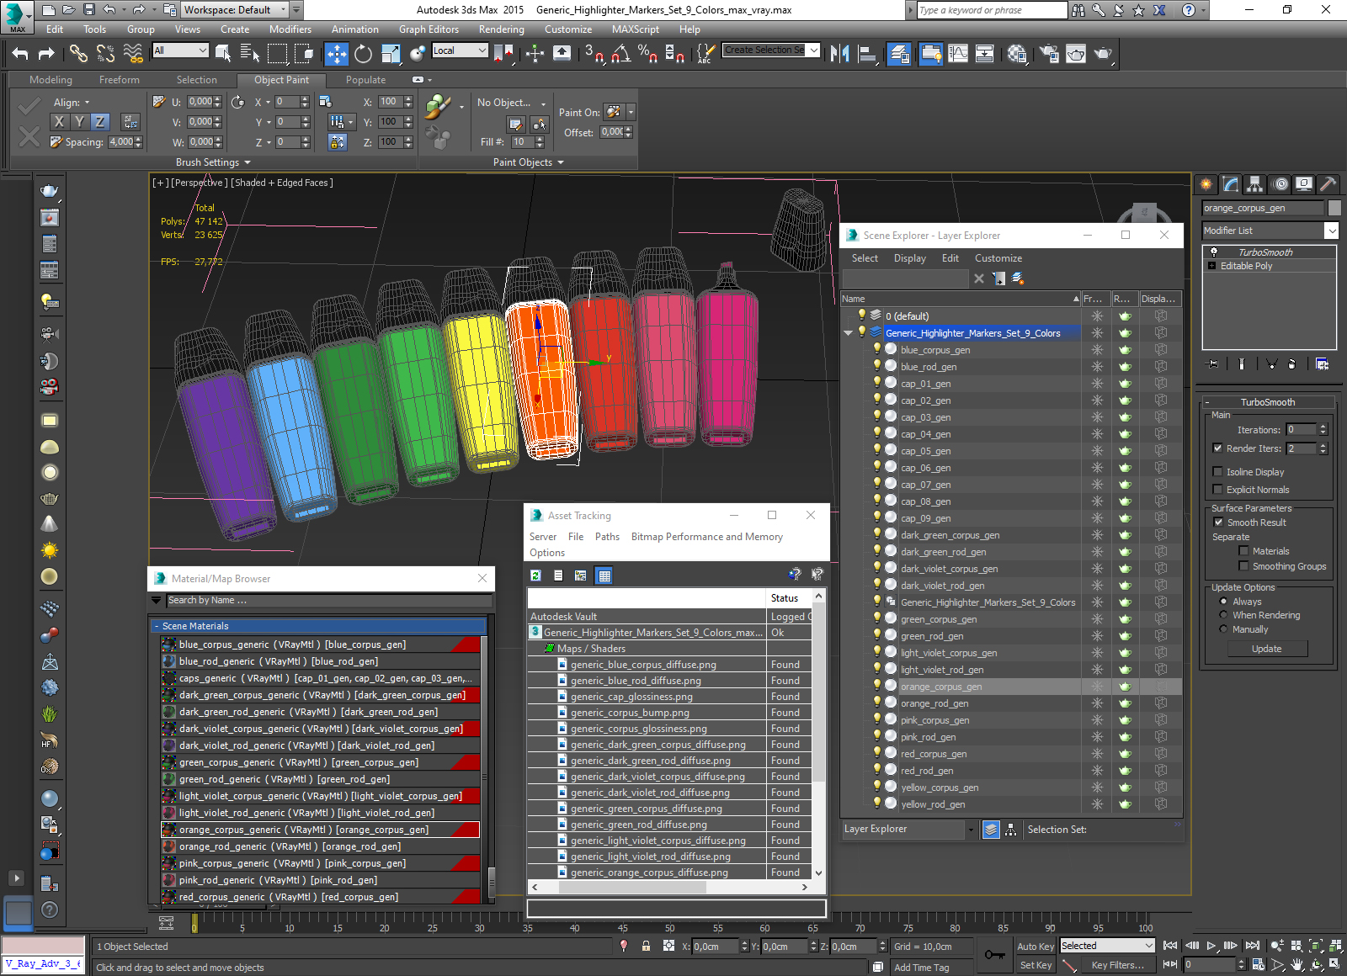The height and width of the screenshot is (976, 1347).
Task: Check Separate by Materials checkbox
Action: (x=1243, y=551)
